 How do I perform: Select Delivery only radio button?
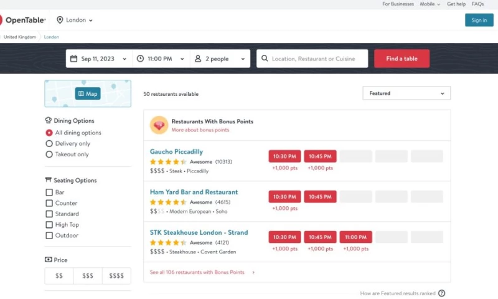[49, 144]
